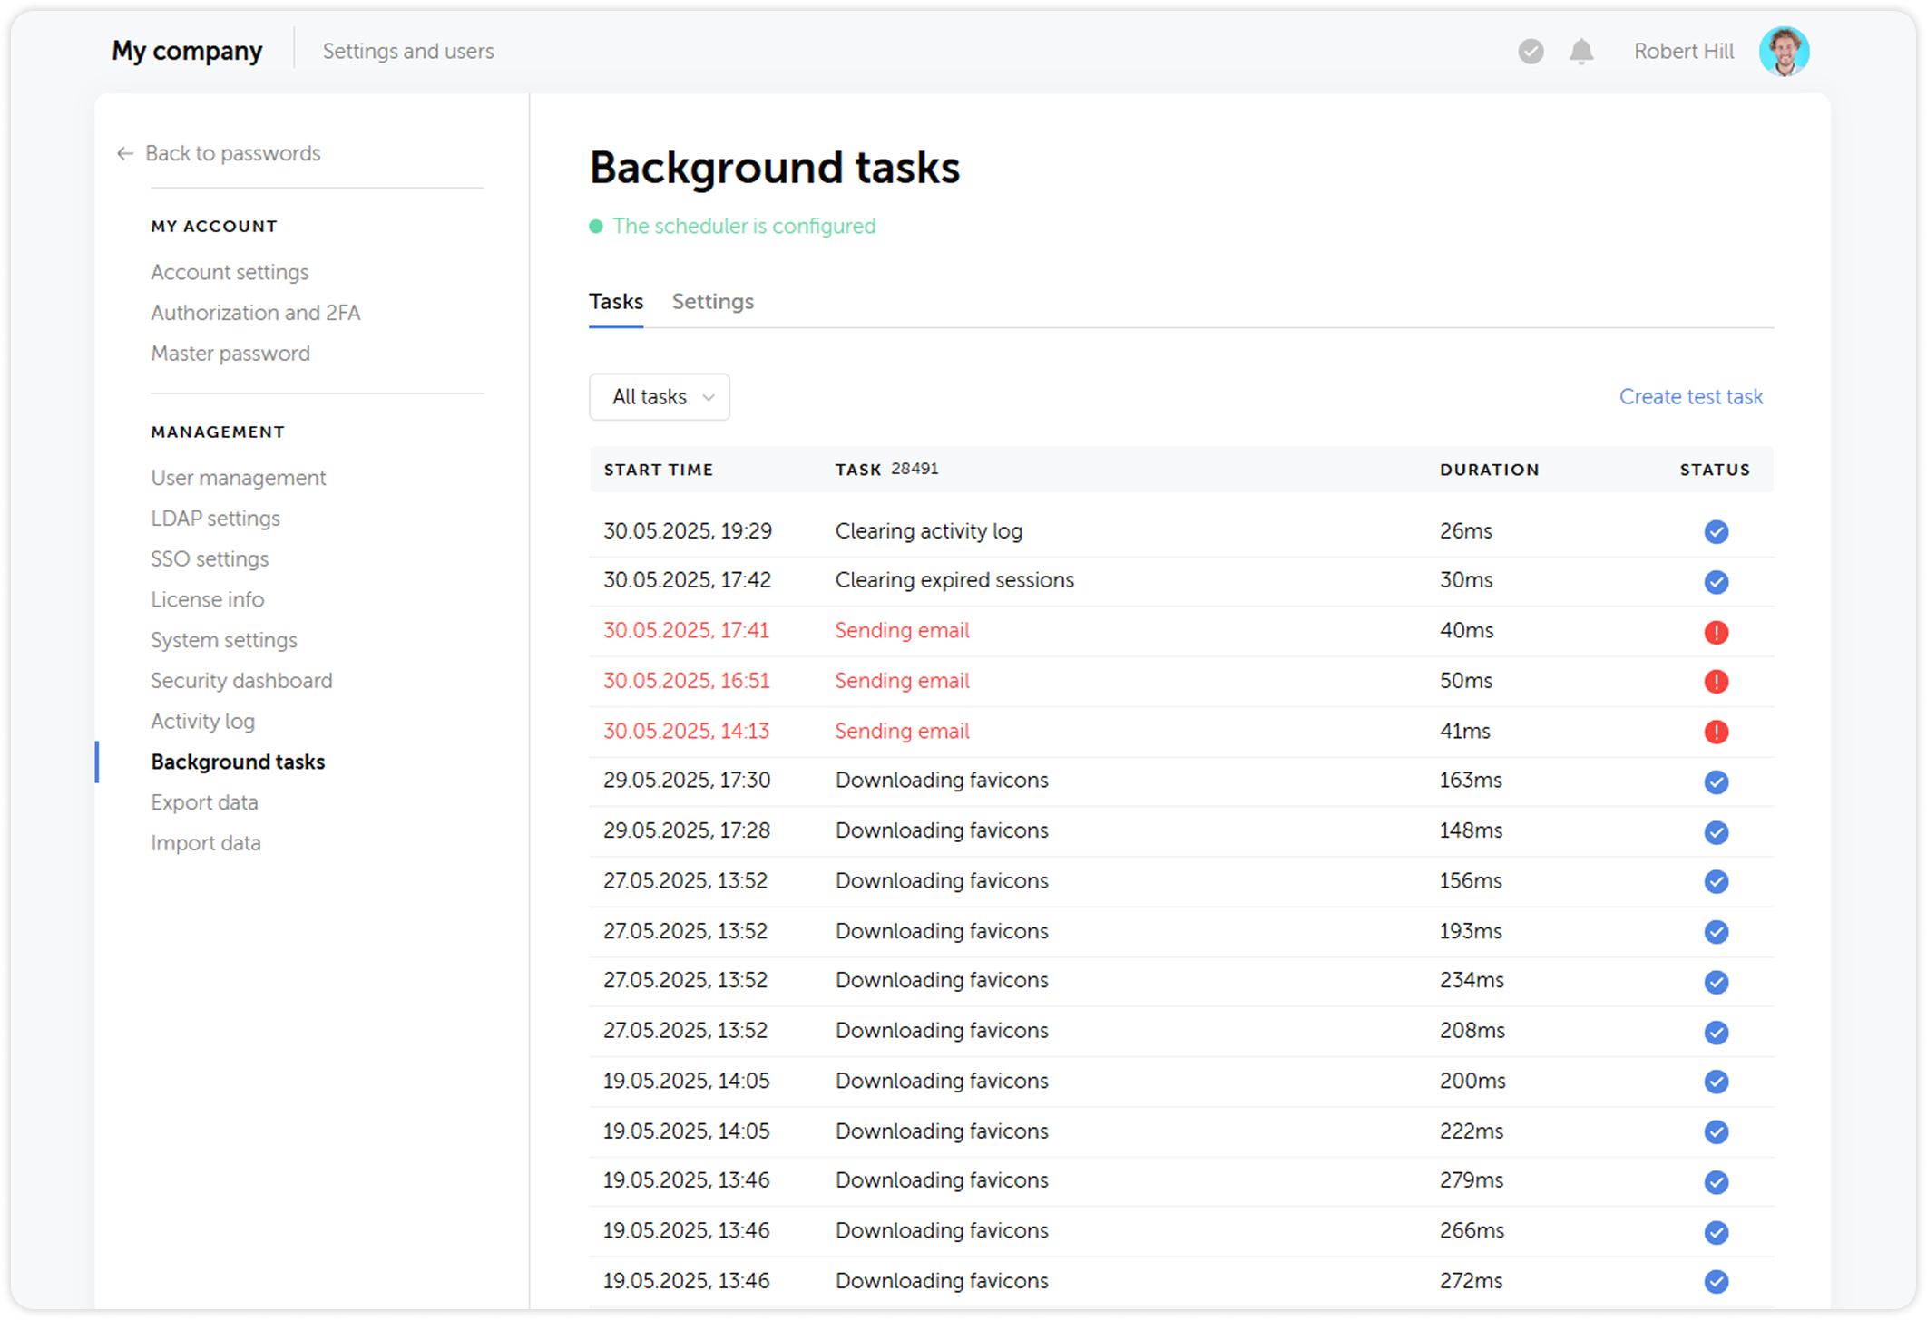Viewport: 1927px width, 1320px height.
Task: Click the 163ms duration value
Action: click(1471, 781)
